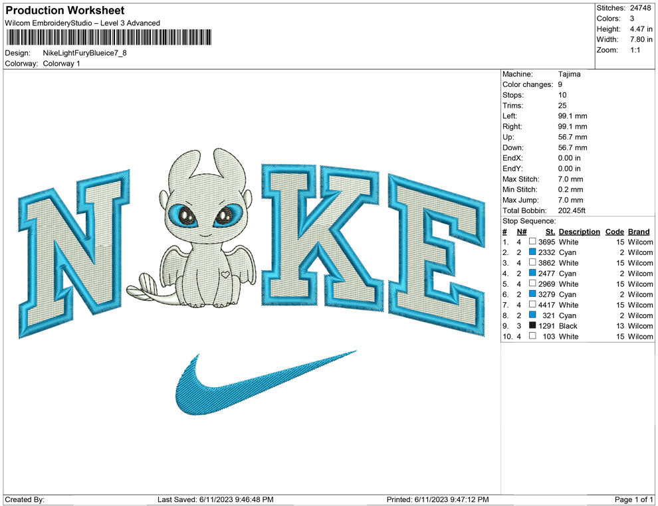
Task: Click stitch count '3695' in row 1
Action: pos(547,242)
